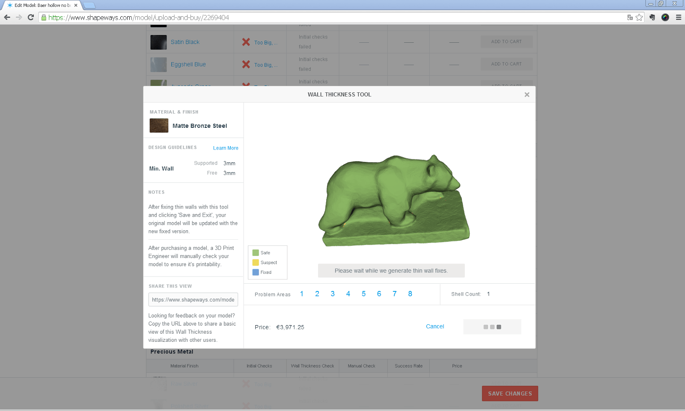Add Satin Black to cart

(506, 41)
